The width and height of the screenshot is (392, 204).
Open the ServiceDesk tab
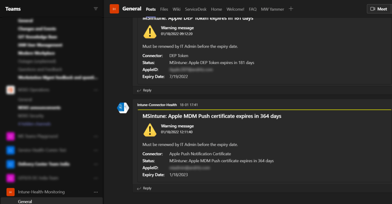[x=195, y=9]
